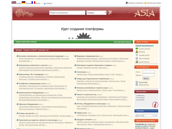172x129 pixels.
Task: Click blue arrow beside 'Товары для детей'
Action: click(17, 113)
